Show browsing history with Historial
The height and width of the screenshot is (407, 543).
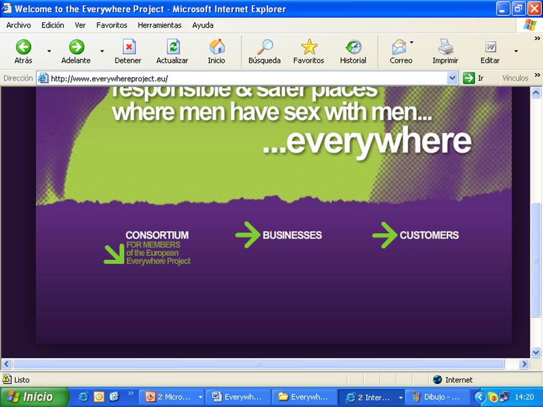click(x=353, y=51)
